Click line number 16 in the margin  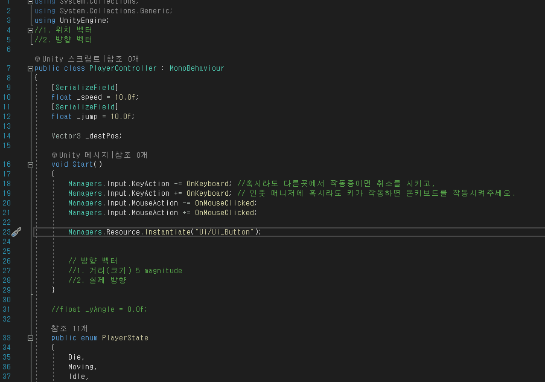[x=7, y=164]
